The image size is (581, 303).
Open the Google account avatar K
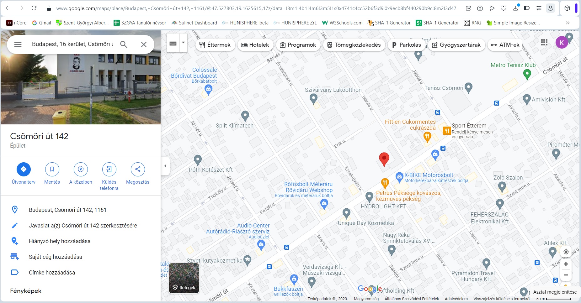(562, 42)
